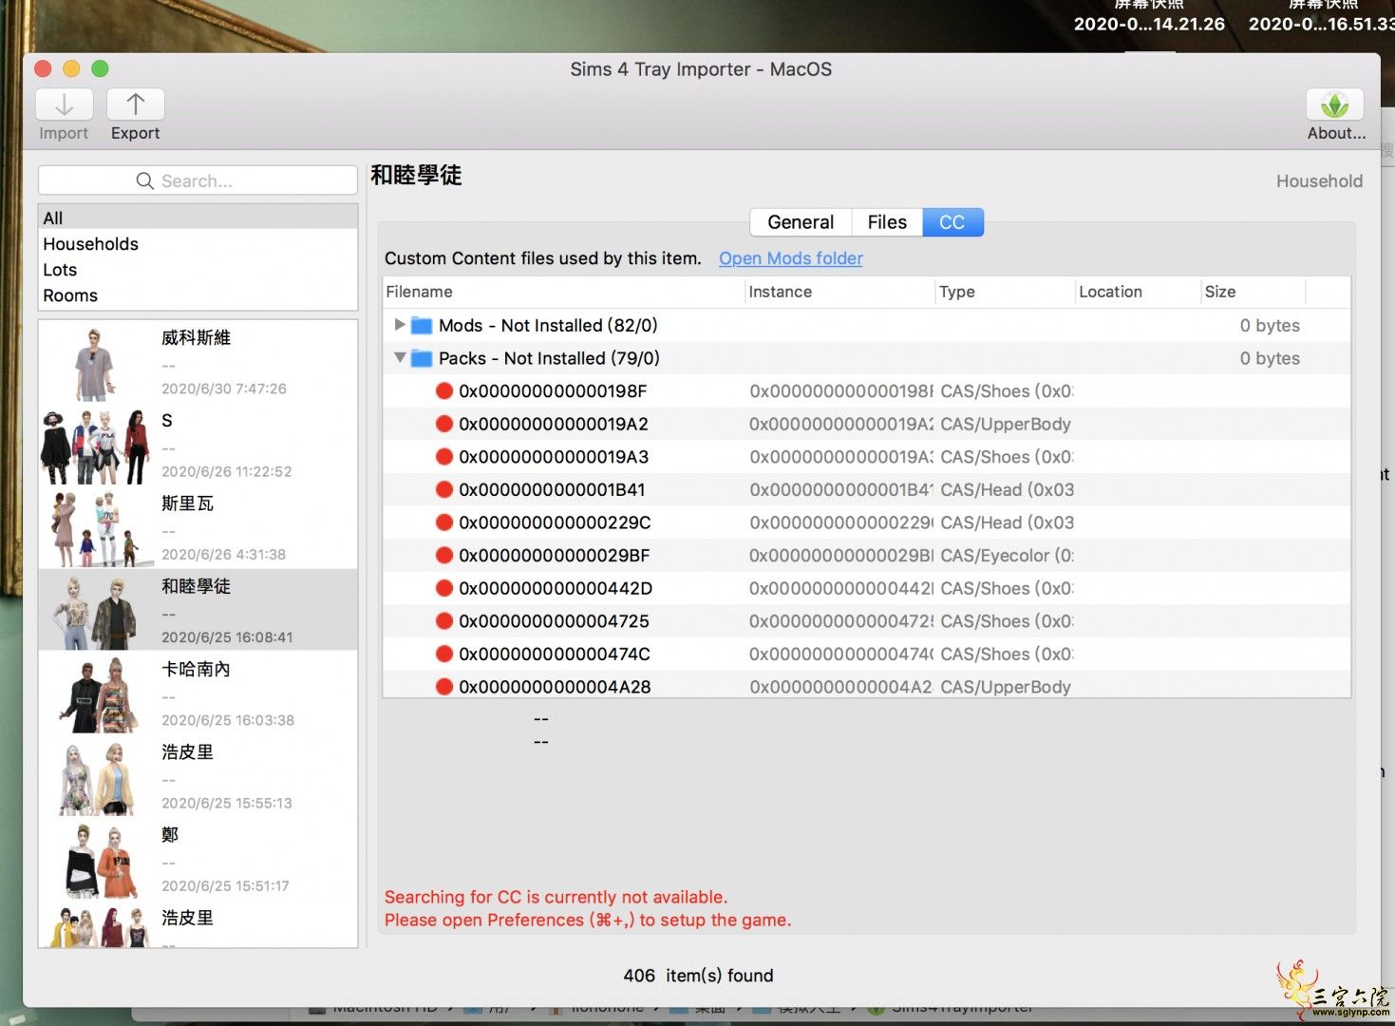Viewport: 1395px width, 1026px height.
Task: Click red status dot for 0x000000000000229C
Action: (x=443, y=522)
